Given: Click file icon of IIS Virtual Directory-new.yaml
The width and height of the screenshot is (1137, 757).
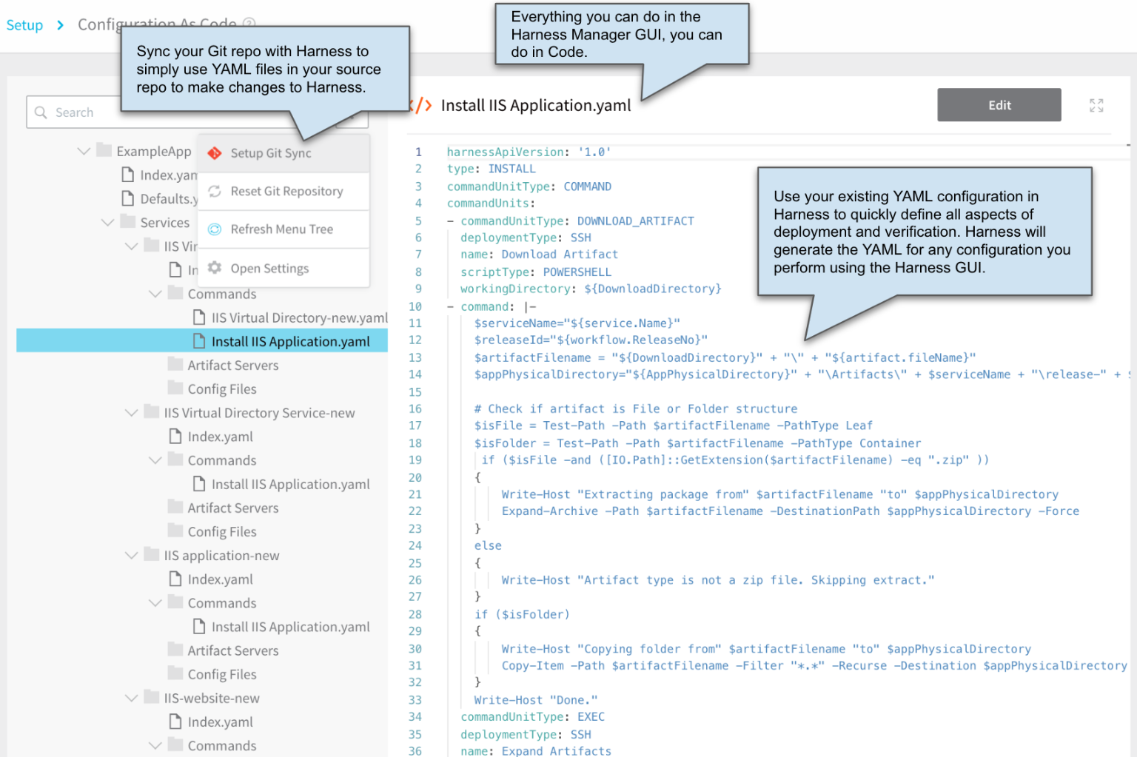Looking at the screenshot, I should click(199, 317).
